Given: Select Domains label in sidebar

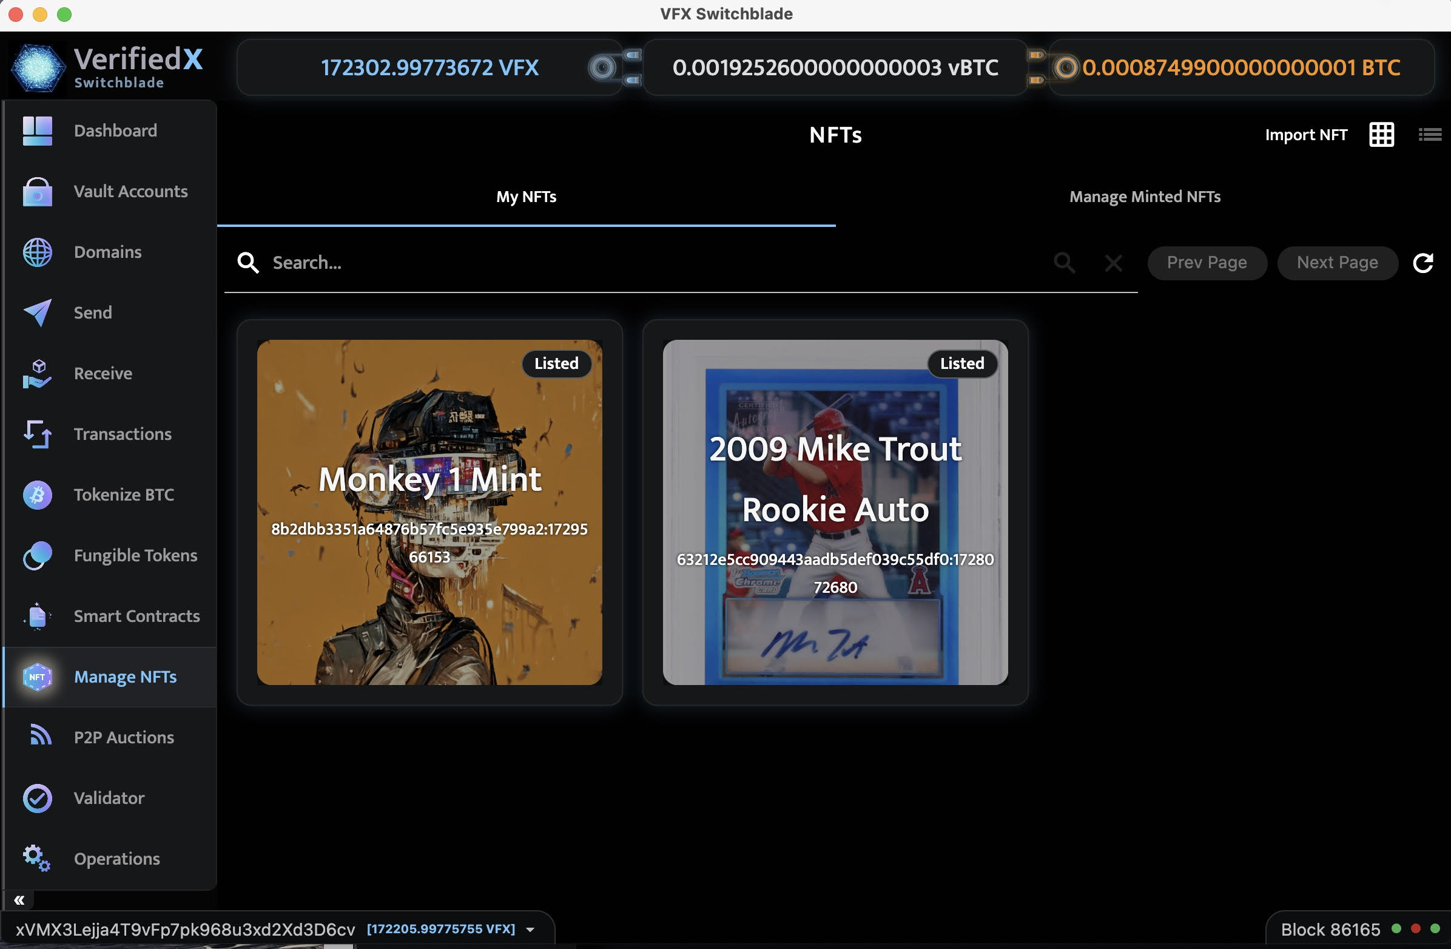Looking at the screenshot, I should pyautogui.click(x=107, y=252).
